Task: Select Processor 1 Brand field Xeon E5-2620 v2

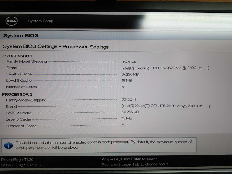Action: pos(165,68)
